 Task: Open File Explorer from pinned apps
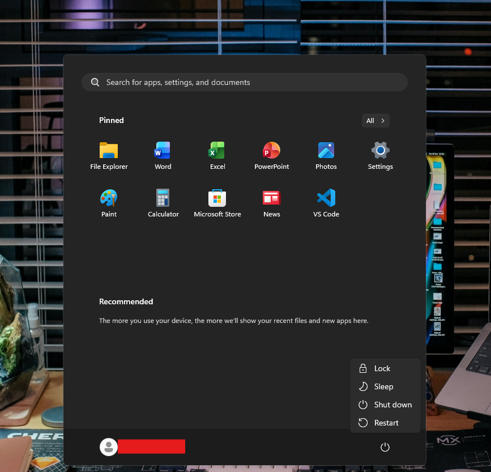[109, 151]
